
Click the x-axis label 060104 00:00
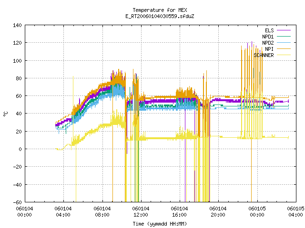point(24,212)
